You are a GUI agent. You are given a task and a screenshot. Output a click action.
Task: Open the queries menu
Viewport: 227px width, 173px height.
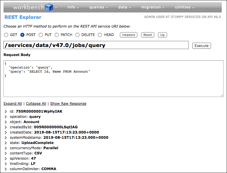[99, 7]
